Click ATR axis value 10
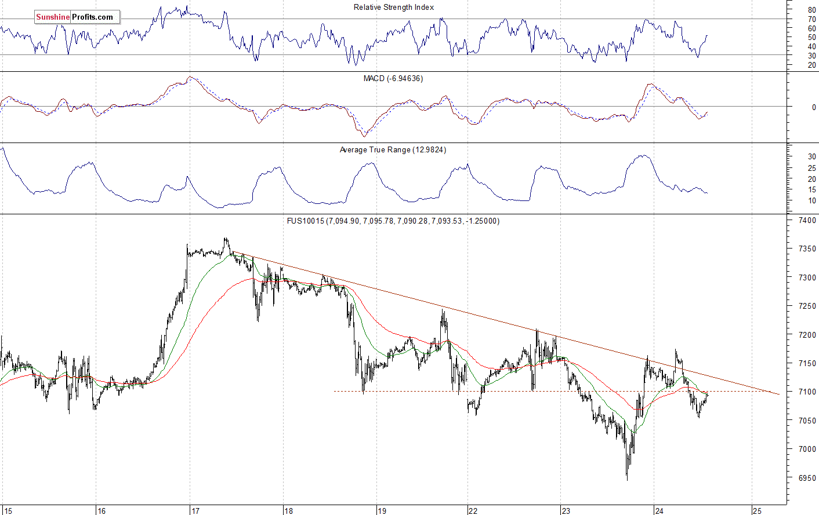This screenshot has height=515, width=819. pyautogui.click(x=812, y=201)
